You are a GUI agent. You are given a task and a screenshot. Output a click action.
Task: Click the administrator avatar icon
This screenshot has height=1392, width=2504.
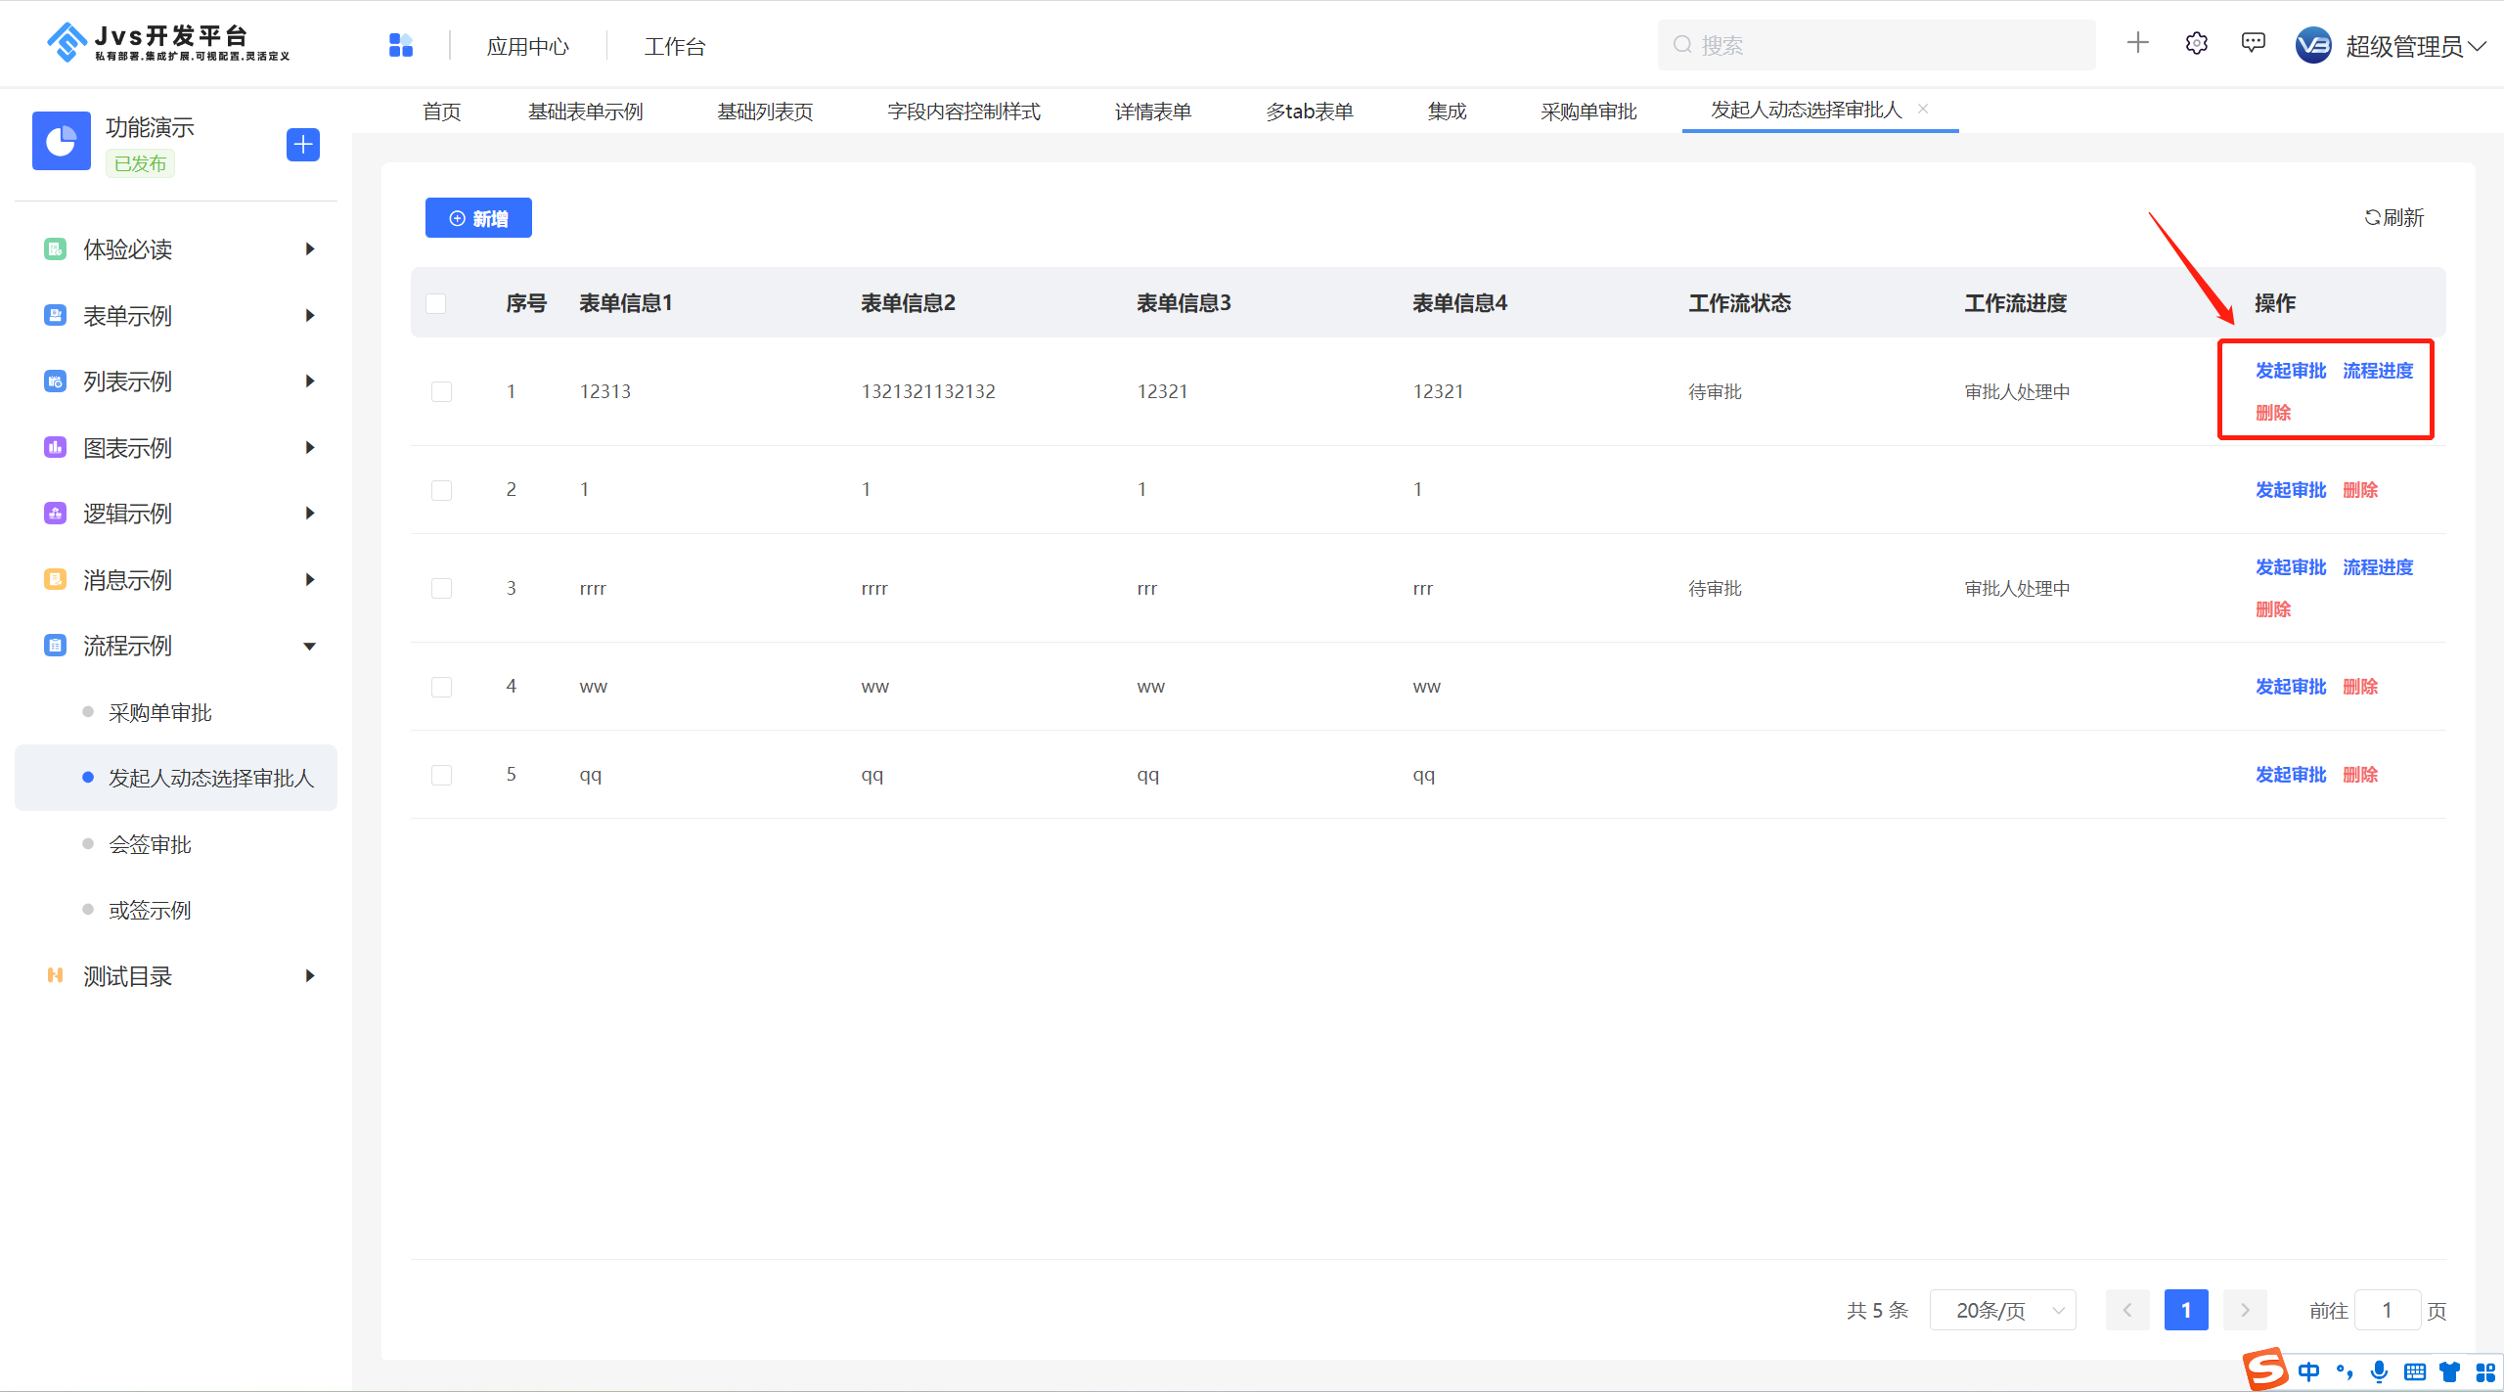pos(2314,45)
